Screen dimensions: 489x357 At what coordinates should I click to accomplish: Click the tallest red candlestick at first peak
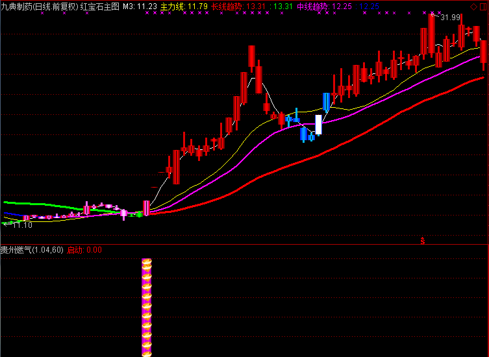pyautogui.click(x=251, y=58)
